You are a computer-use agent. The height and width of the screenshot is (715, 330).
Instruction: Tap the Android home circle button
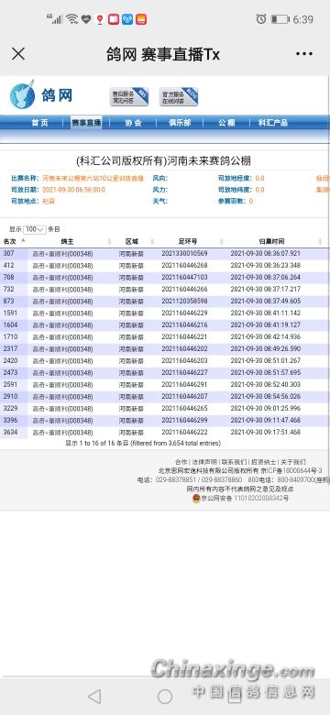pyautogui.click(x=165, y=696)
